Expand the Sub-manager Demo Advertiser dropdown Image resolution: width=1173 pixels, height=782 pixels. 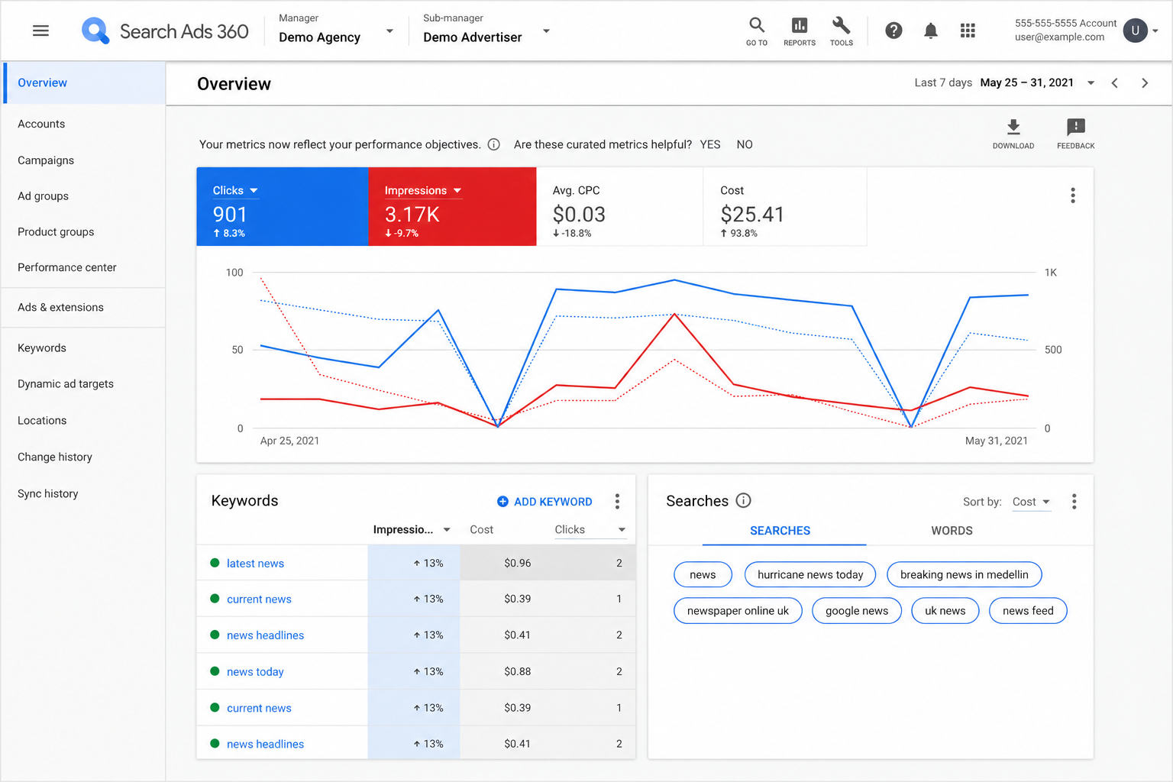coord(546,31)
